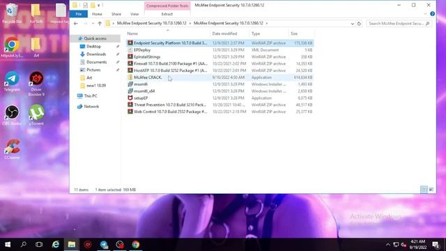Switch to File Explorer on the taskbar
This screenshot has width=446, height=251.
click(71, 245)
